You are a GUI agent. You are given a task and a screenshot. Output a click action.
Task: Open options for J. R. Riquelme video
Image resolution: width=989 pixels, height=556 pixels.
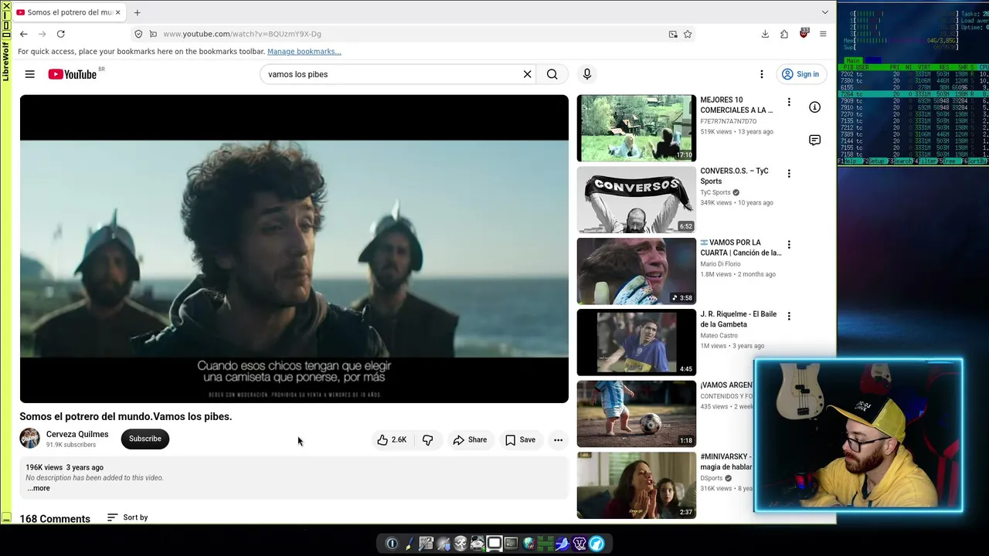(x=789, y=316)
